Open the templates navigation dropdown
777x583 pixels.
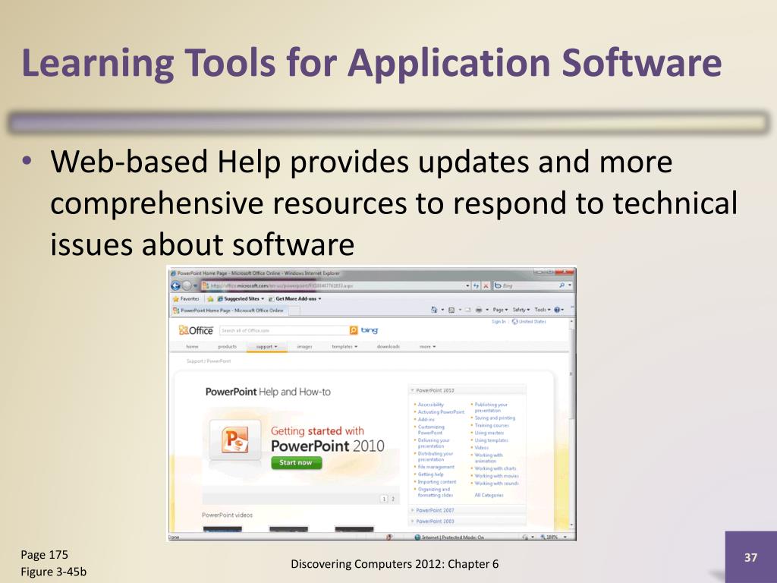[345, 347]
